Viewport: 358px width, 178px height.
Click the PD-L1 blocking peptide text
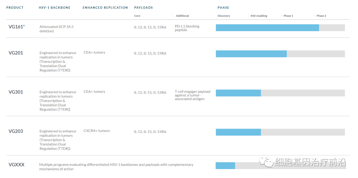tap(187, 28)
